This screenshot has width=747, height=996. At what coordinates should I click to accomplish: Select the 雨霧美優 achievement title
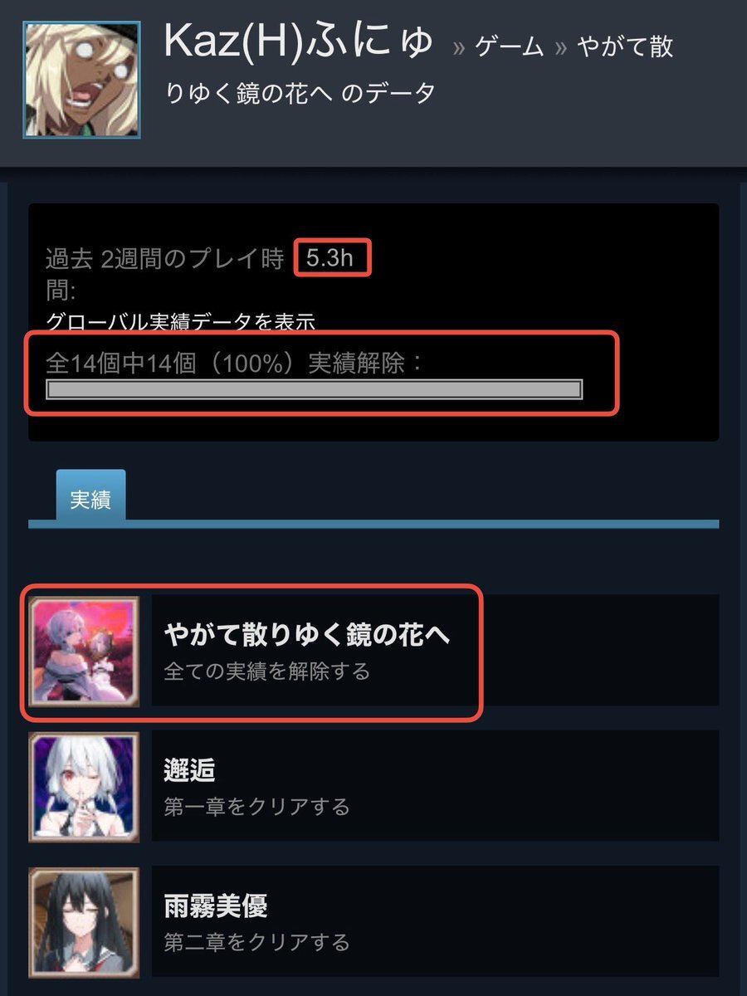[x=216, y=906]
